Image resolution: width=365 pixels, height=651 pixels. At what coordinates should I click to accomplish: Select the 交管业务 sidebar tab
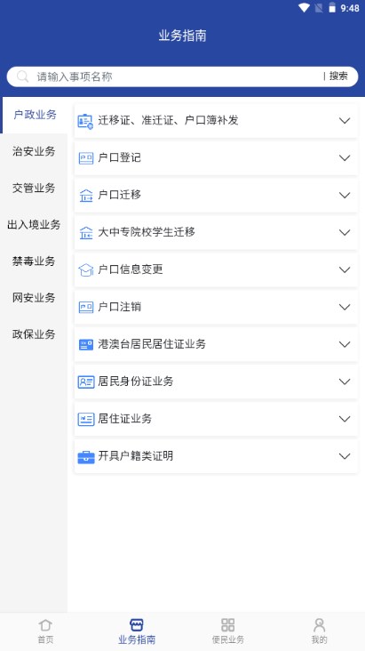click(x=34, y=188)
